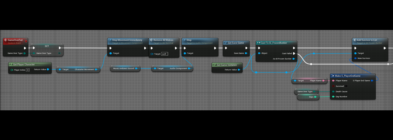Click the SET node's execution input pin

click(34, 48)
